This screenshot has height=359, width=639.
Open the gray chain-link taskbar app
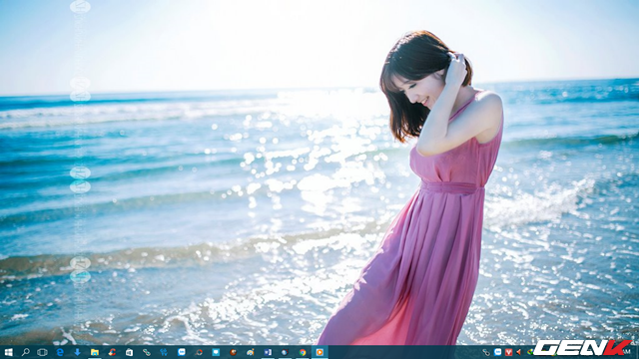point(147,352)
